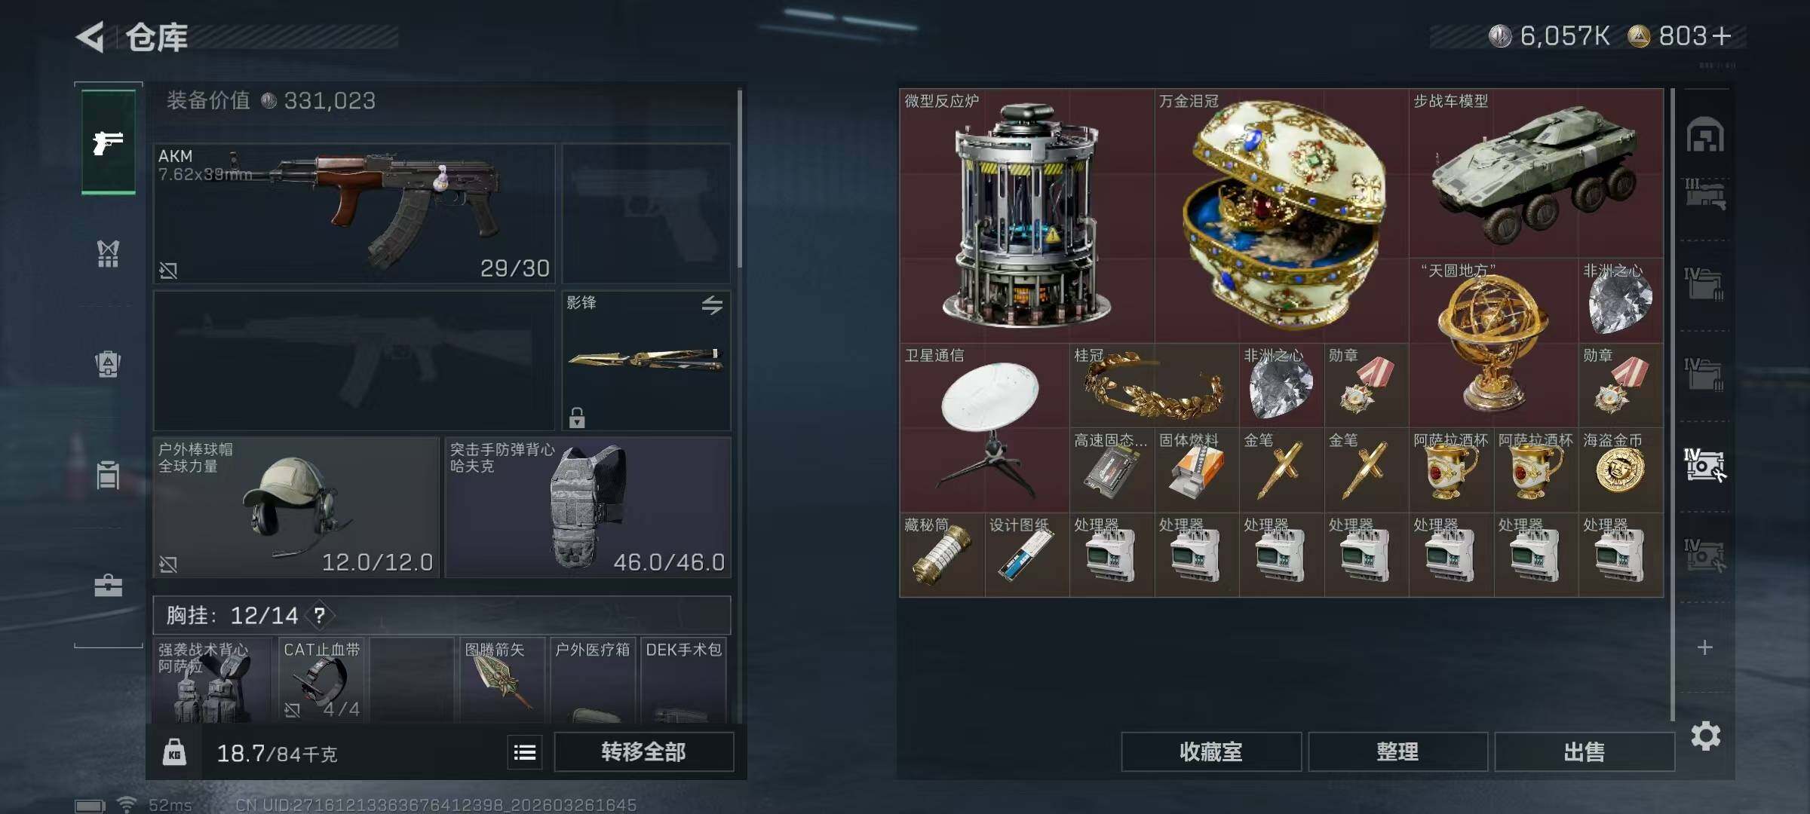Image resolution: width=1810 pixels, height=814 pixels.
Task: Go back with the arrow beside 仓库
Action: 90,37
